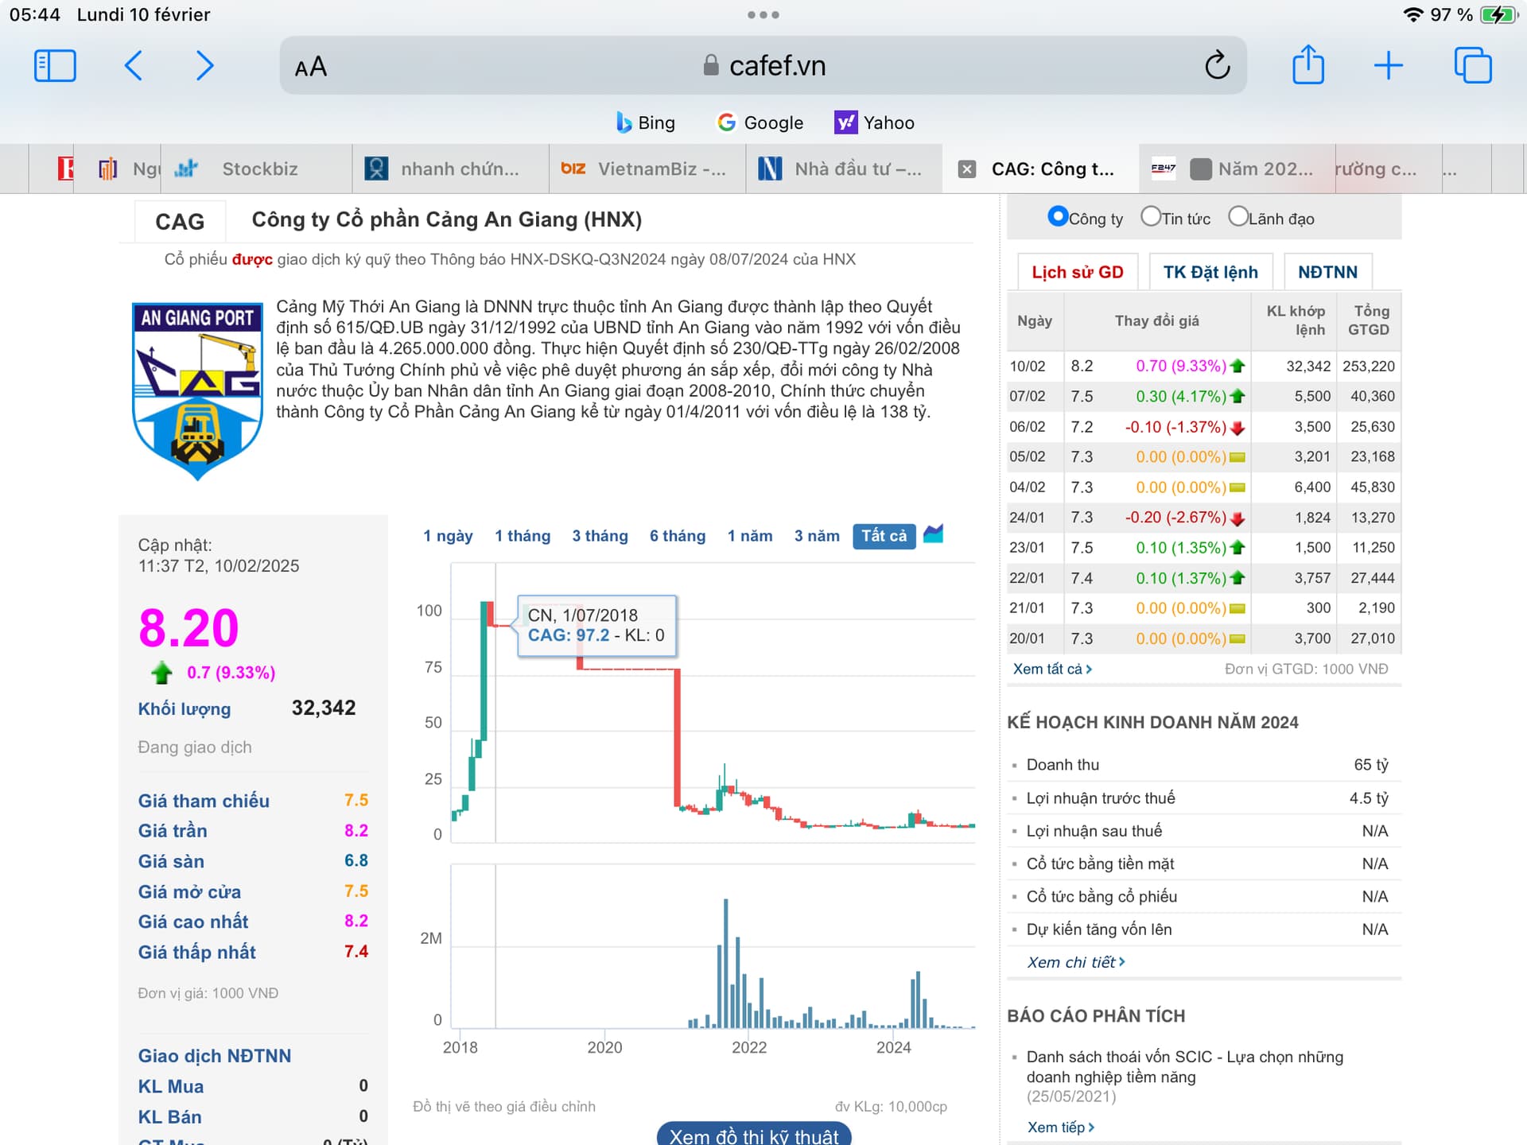Select the 1 năm chart range
The width and height of the screenshot is (1527, 1145).
coord(749,536)
